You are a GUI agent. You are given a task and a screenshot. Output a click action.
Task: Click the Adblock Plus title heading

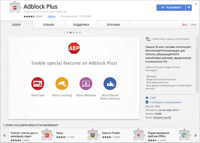pos(41,7)
